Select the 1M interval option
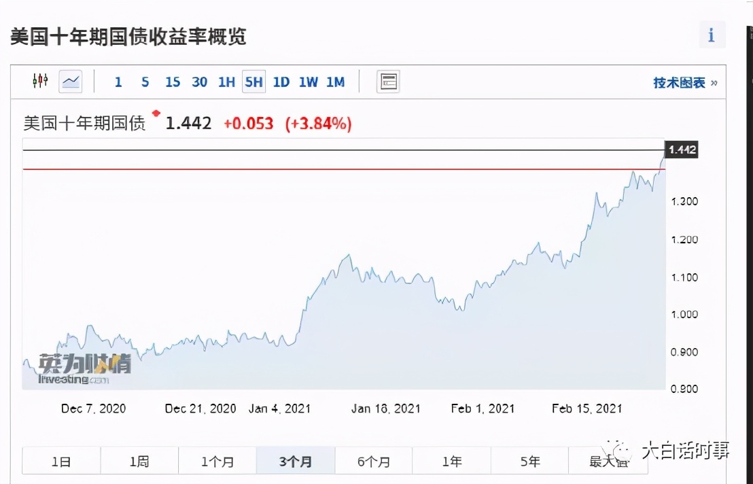Viewport: 753px width, 484px height. (335, 81)
